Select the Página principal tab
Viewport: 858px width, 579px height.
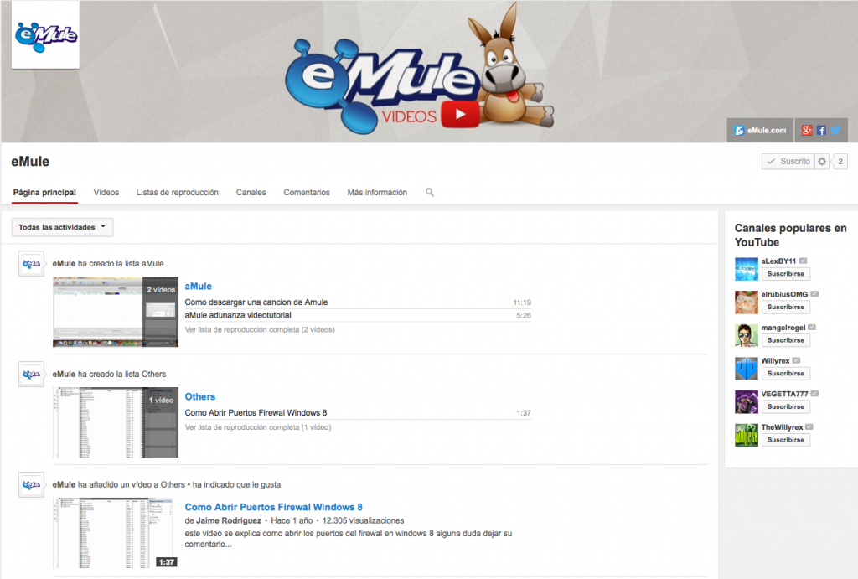(x=44, y=193)
